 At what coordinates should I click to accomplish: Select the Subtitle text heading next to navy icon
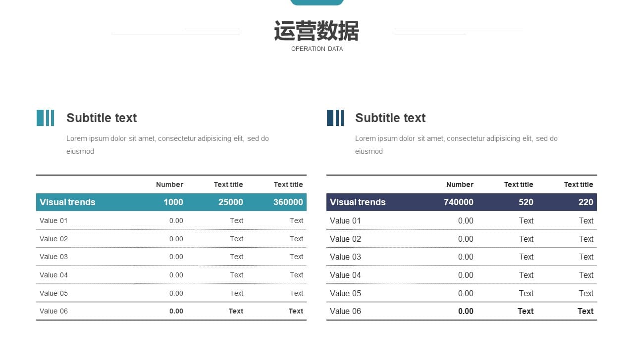tap(390, 118)
